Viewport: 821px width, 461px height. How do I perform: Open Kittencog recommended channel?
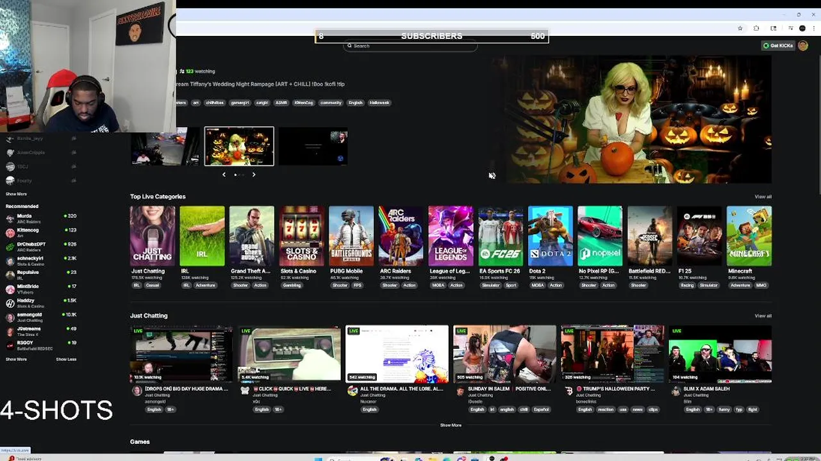(x=41, y=231)
